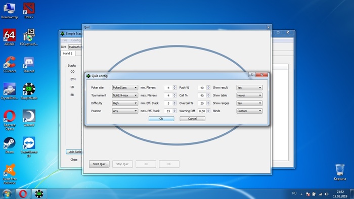Launch CCleaner from the desktop
354x199 pixels.
(x=9, y=65)
